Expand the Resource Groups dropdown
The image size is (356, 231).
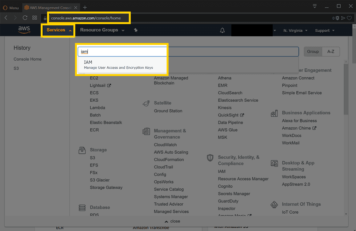pyautogui.click(x=102, y=30)
